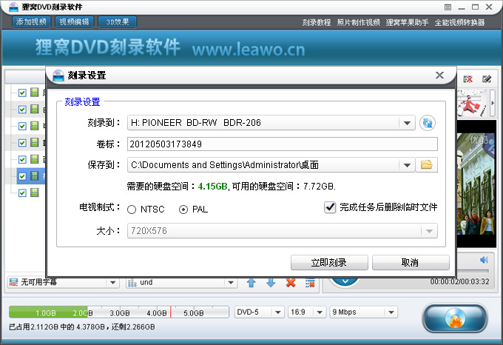This screenshot has height=345, width=503.
Task: Open 刻录教程 link
Action: tap(317, 23)
